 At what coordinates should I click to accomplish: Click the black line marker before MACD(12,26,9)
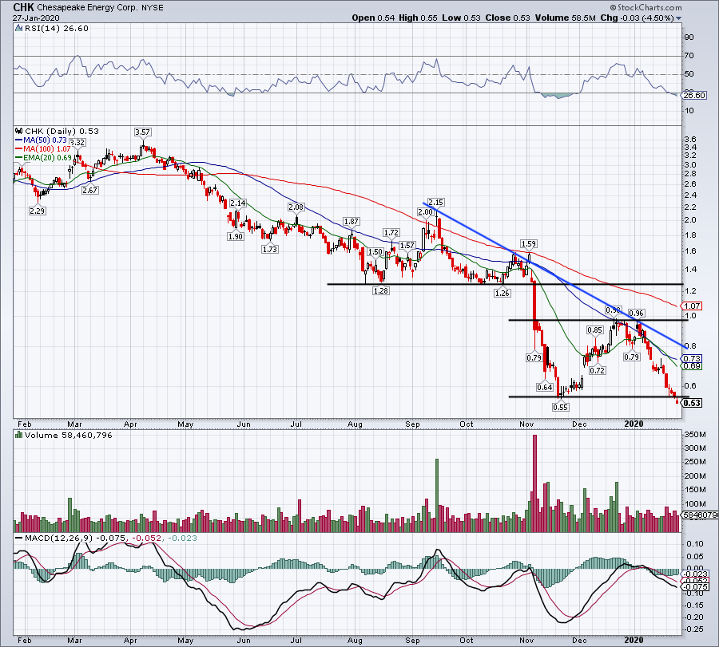(18, 538)
